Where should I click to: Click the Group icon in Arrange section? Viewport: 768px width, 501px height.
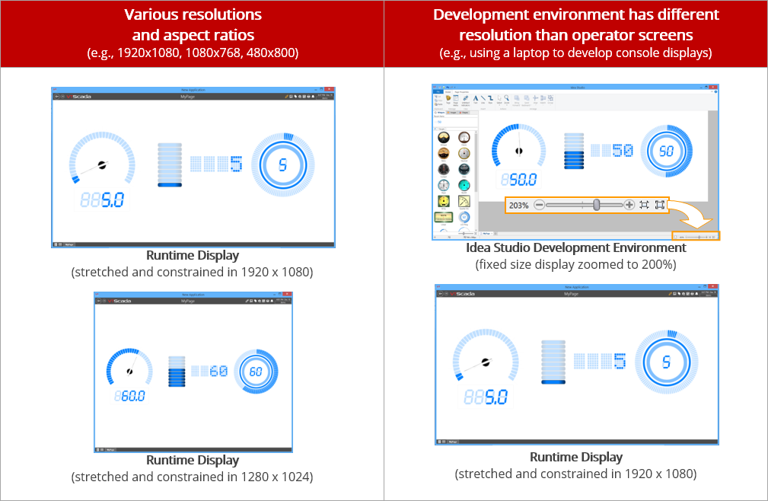[550, 100]
